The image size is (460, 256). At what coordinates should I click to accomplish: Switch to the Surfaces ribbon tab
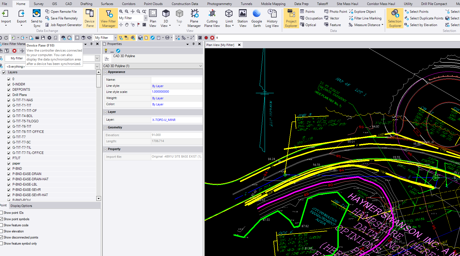click(x=107, y=4)
